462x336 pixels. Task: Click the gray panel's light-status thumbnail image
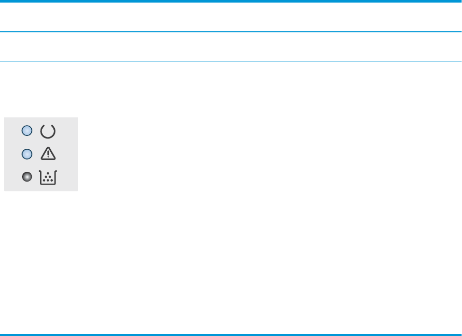click(41, 154)
